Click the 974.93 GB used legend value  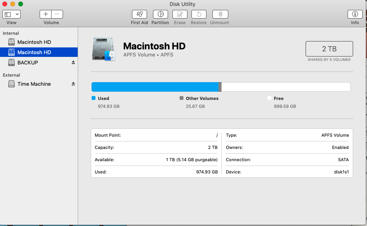pos(109,106)
